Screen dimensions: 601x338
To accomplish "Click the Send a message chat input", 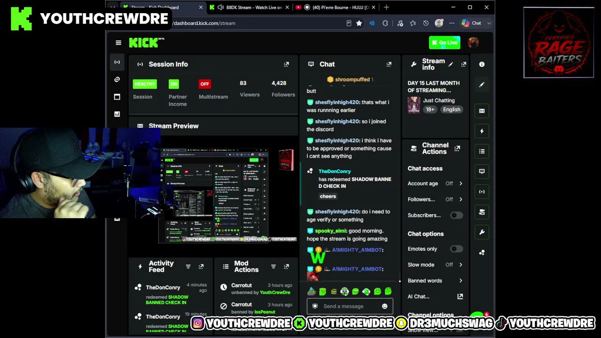I will [x=350, y=307].
